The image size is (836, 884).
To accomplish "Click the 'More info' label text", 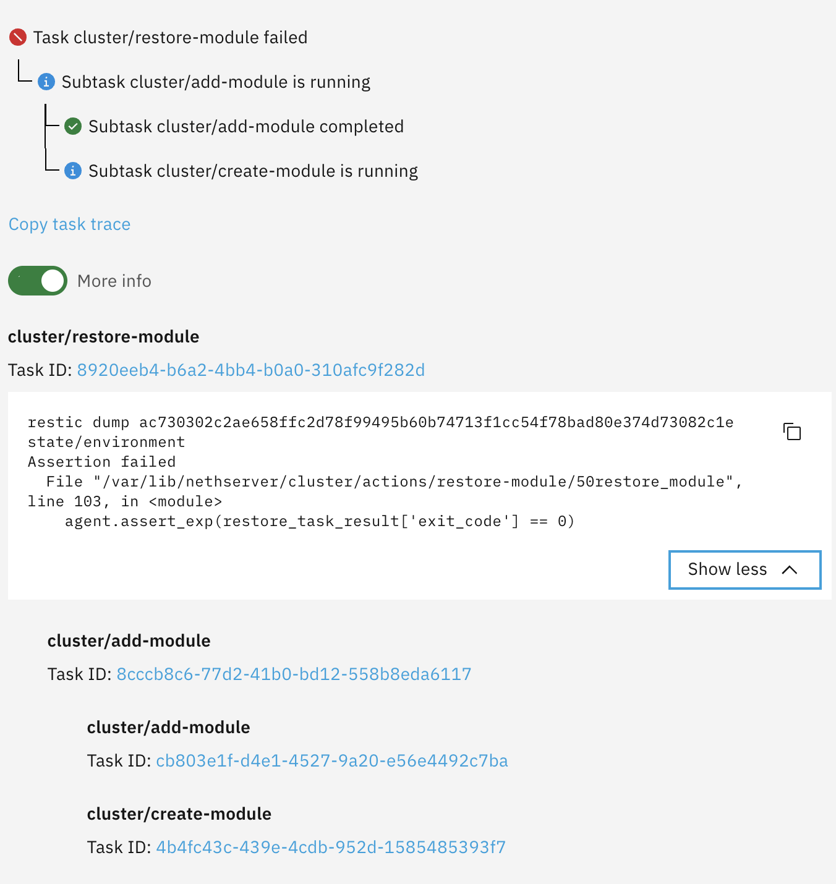I will click(x=114, y=281).
